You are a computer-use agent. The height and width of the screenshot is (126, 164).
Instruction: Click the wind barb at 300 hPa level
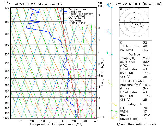[x=110, y=6]
